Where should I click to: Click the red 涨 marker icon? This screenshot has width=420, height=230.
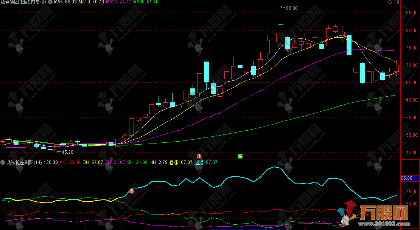point(199,156)
